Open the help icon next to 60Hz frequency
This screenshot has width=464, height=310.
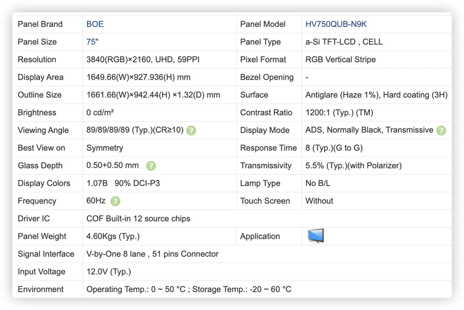click(115, 201)
